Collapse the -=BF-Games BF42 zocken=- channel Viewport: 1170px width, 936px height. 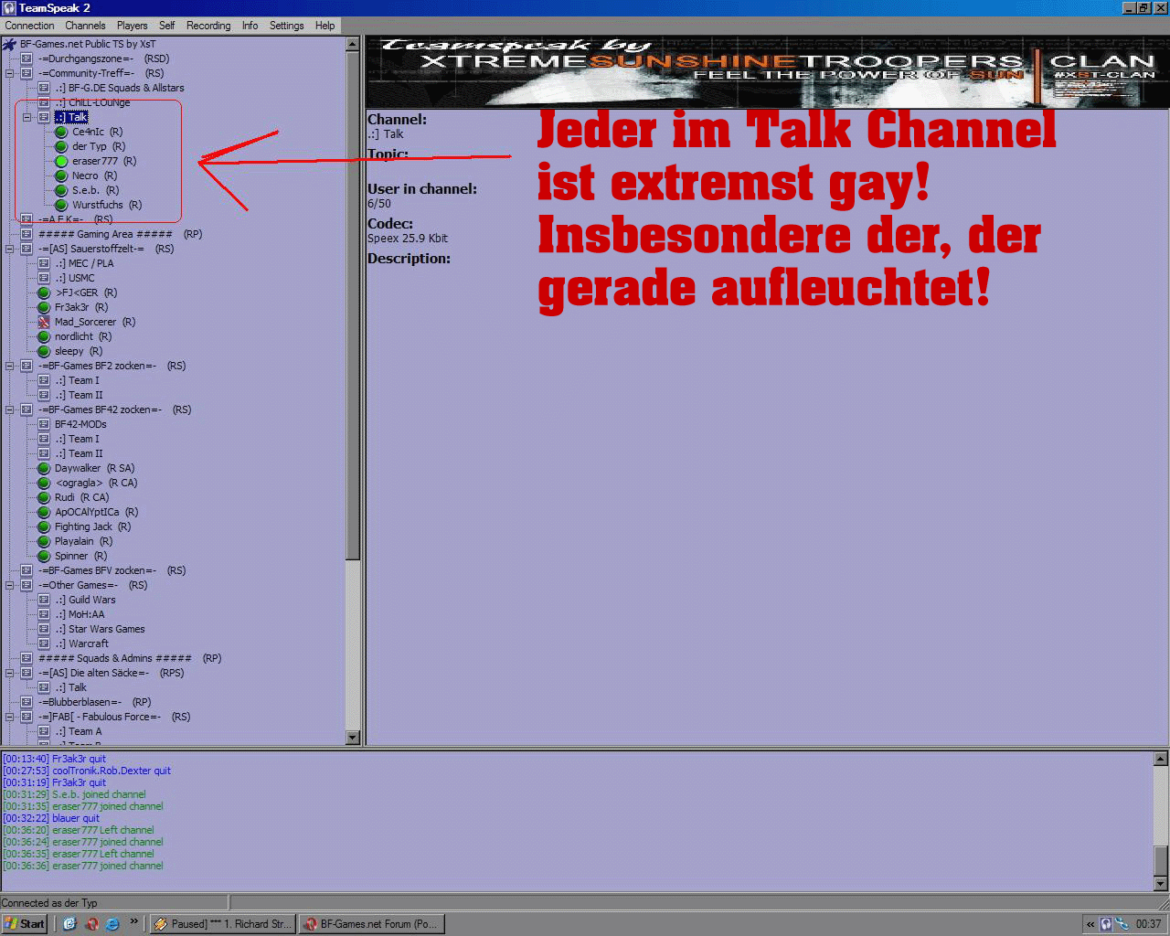[9, 409]
